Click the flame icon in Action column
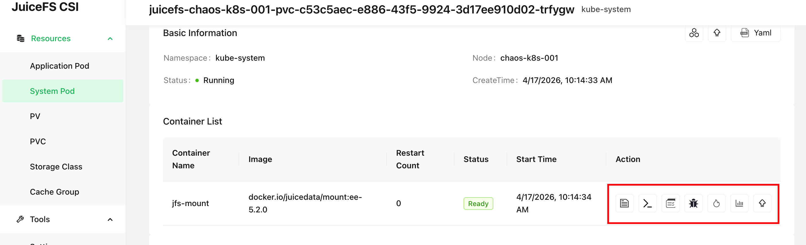 (x=716, y=203)
